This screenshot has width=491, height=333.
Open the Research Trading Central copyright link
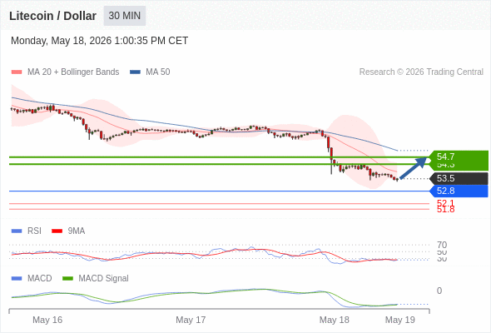pyautogui.click(x=421, y=72)
